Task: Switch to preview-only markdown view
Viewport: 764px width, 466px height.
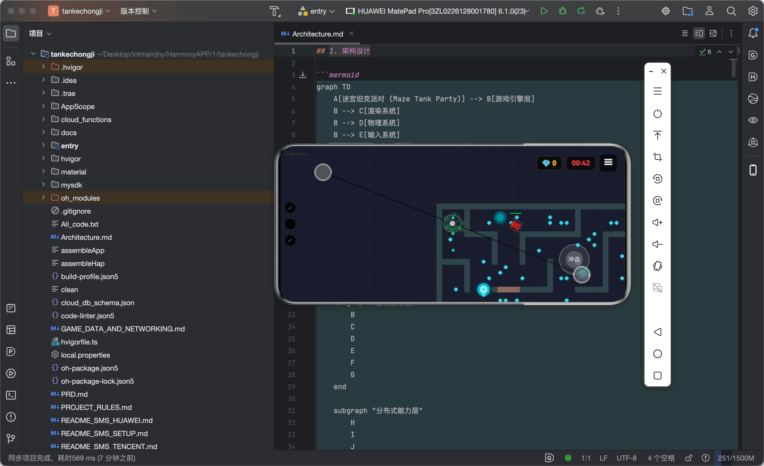Action: click(713, 33)
